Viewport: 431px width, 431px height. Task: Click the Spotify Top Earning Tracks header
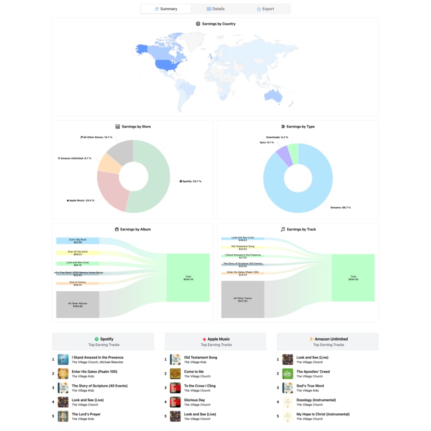click(x=103, y=342)
